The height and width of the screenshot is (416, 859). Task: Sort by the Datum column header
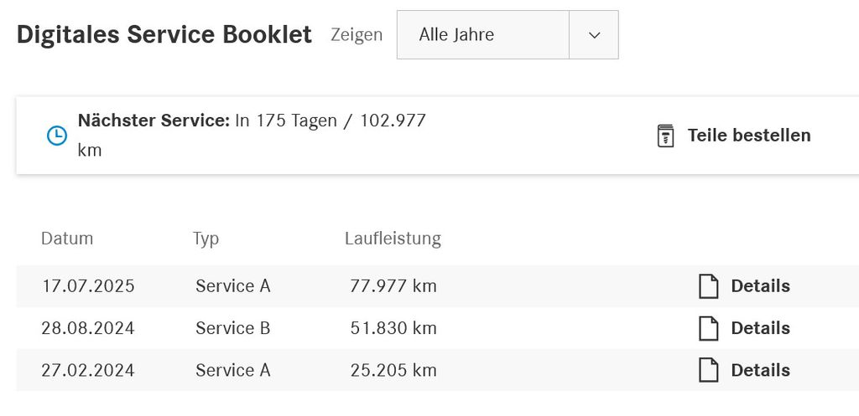click(67, 239)
